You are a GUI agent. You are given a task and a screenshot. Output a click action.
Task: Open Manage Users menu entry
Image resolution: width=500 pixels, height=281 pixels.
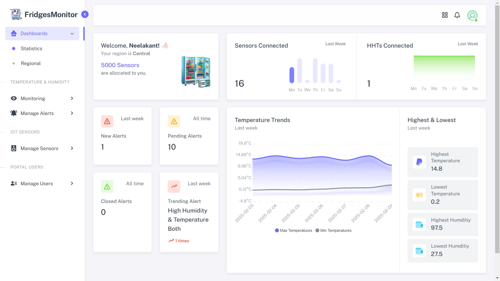coord(37,184)
